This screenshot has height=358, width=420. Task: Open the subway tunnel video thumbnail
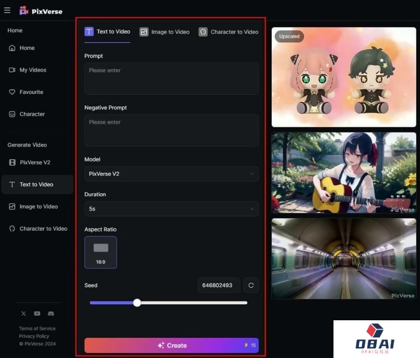(344, 259)
